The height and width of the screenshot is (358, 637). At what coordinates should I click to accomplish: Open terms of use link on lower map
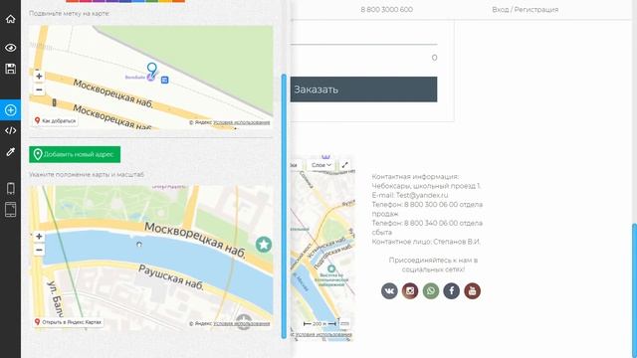click(x=241, y=323)
